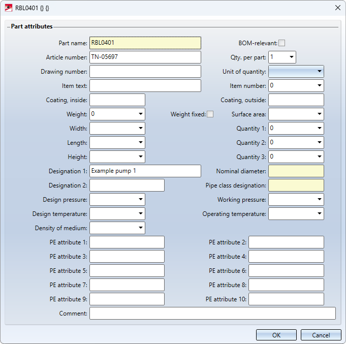Expand the Density of medium dropdown
Image resolution: width=346 pixels, height=344 pixels.
[140, 228]
